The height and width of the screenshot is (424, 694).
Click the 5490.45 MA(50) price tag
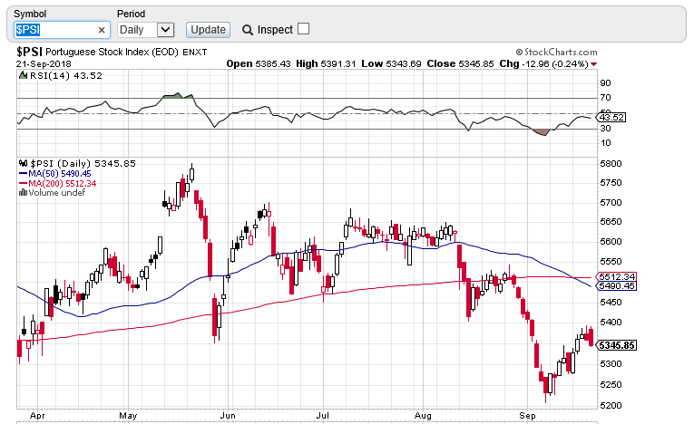(x=617, y=286)
